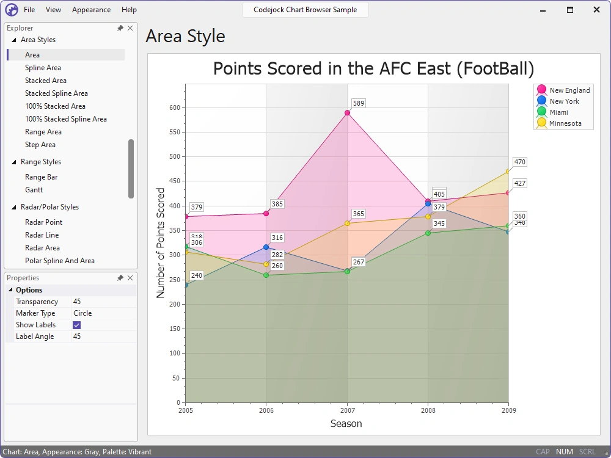Screen dimensions: 611x458
Task: Click the NUM indicator in status bar
Action: (x=564, y=452)
